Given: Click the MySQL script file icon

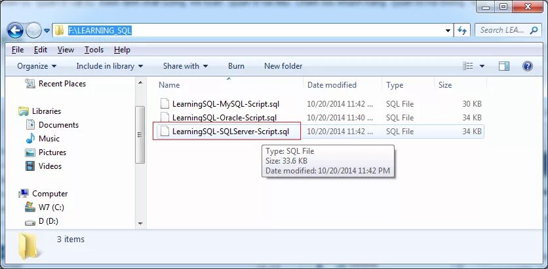Looking at the screenshot, I should tap(165, 103).
